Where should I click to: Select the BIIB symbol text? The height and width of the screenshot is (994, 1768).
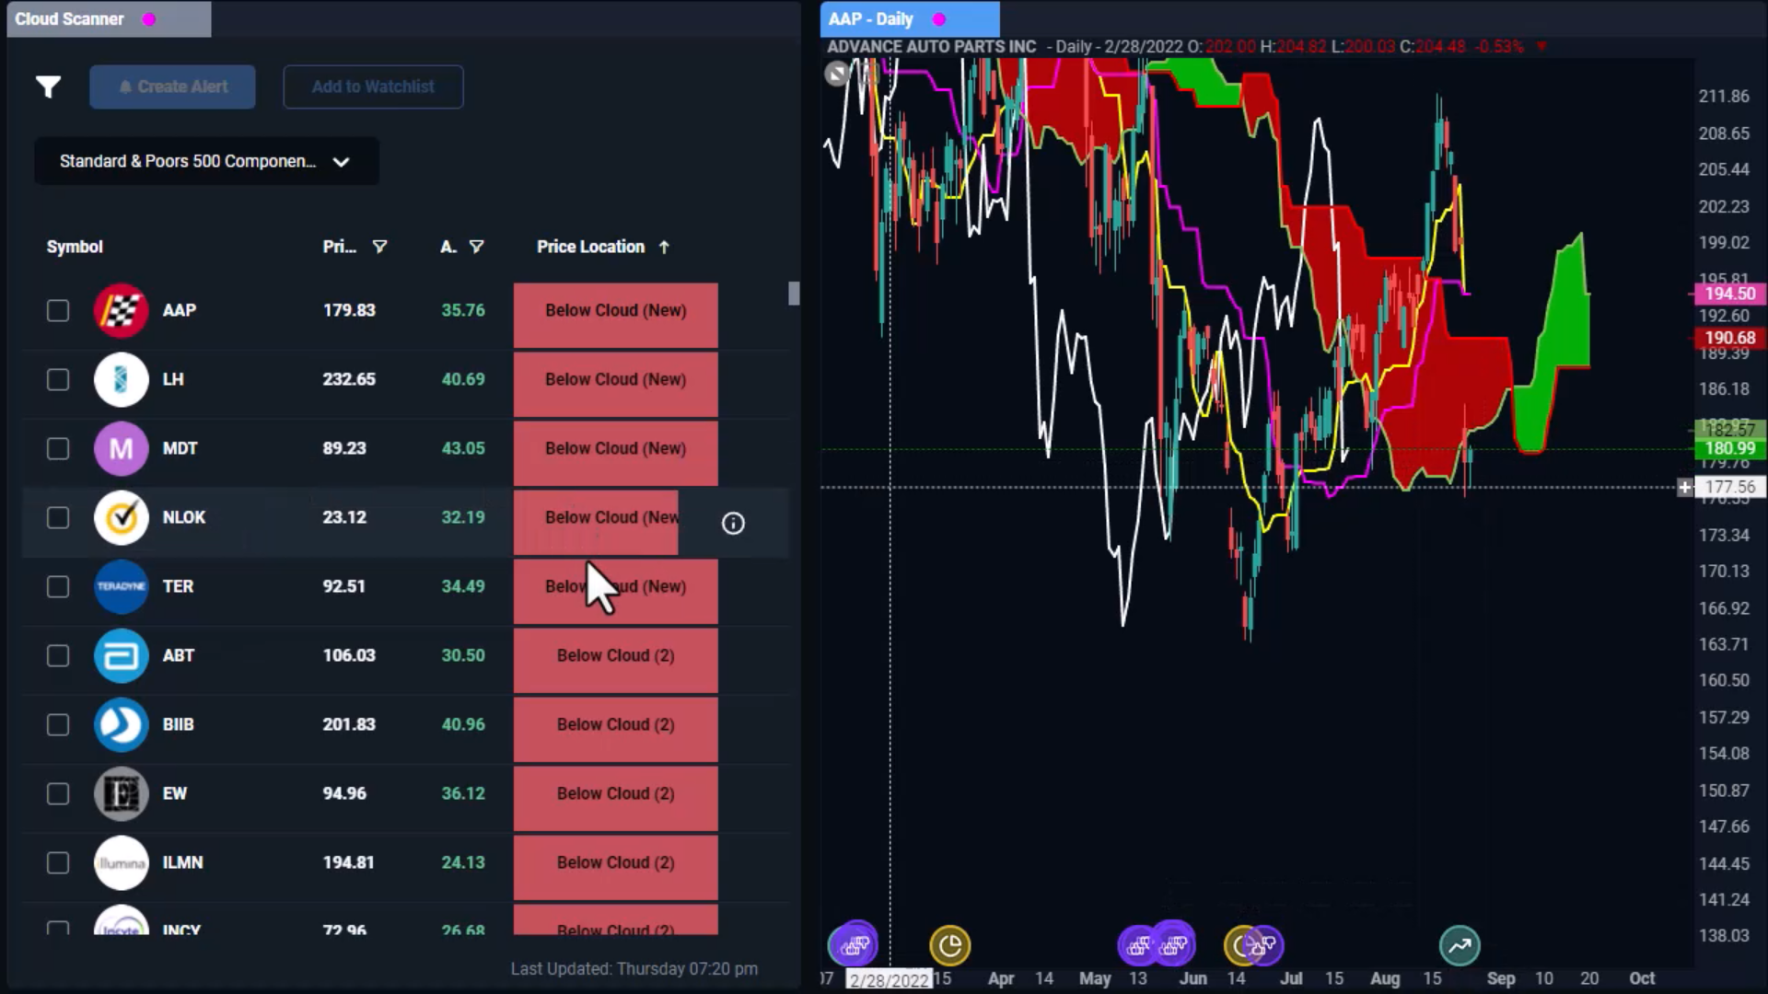click(178, 724)
